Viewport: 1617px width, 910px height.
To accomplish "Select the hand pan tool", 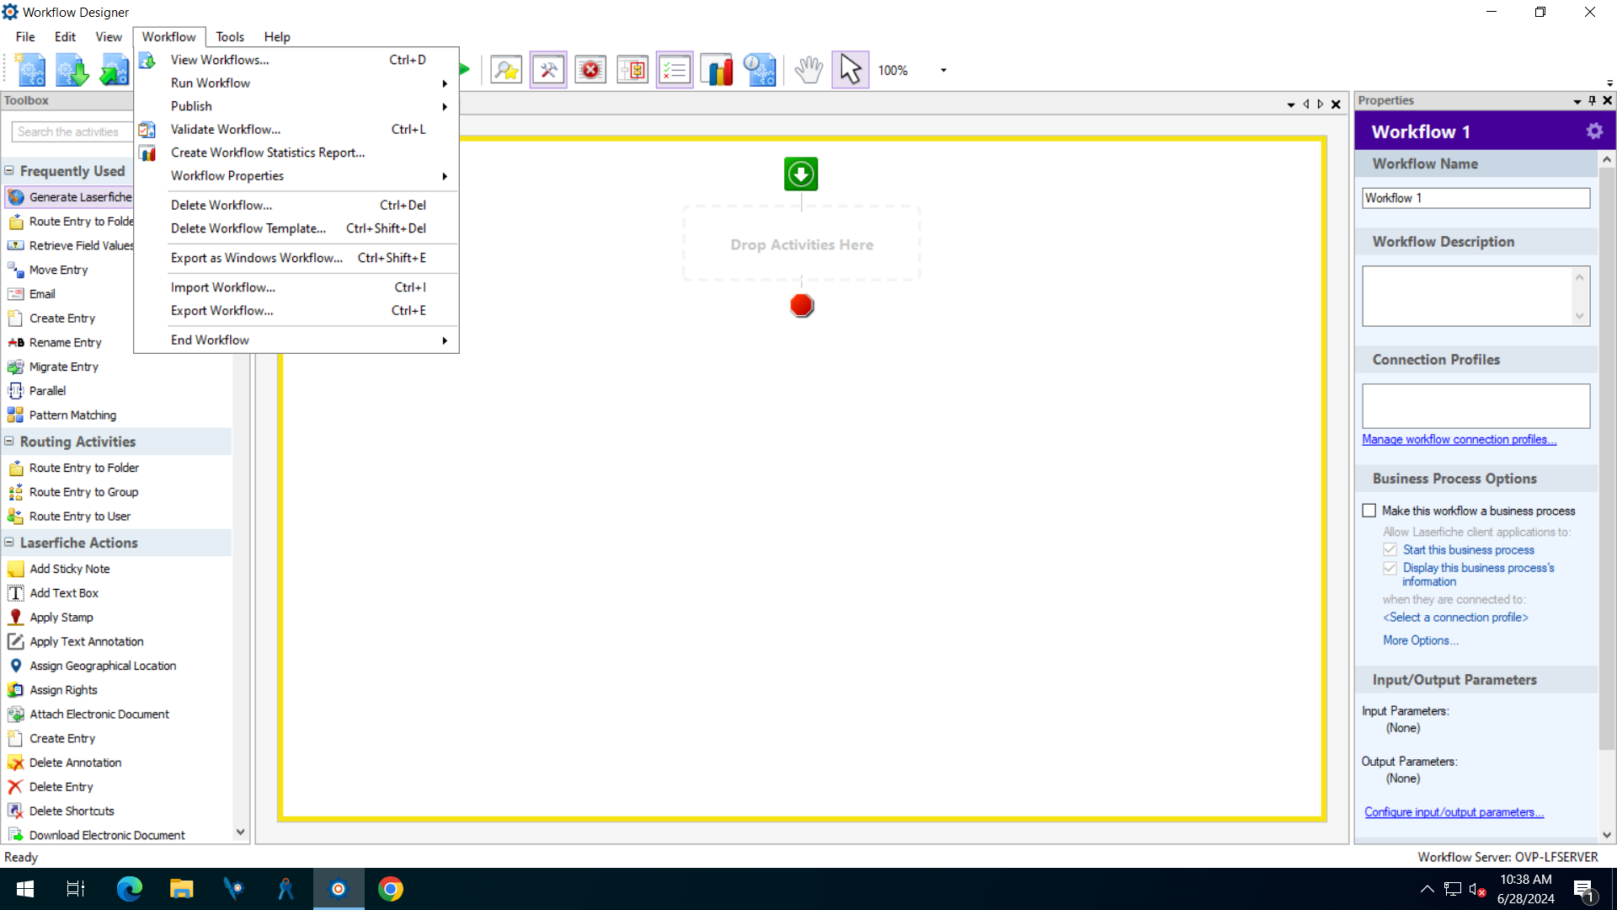I will 808,70.
